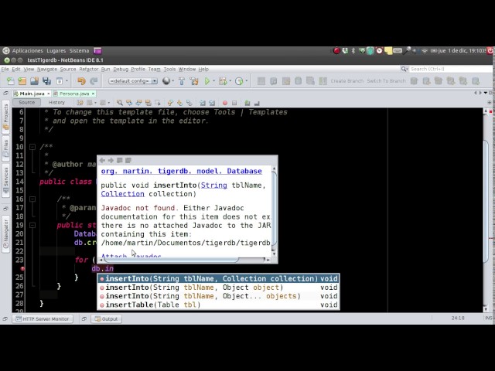
Task: Click the Build Project hammer icon
Action: (x=182, y=81)
